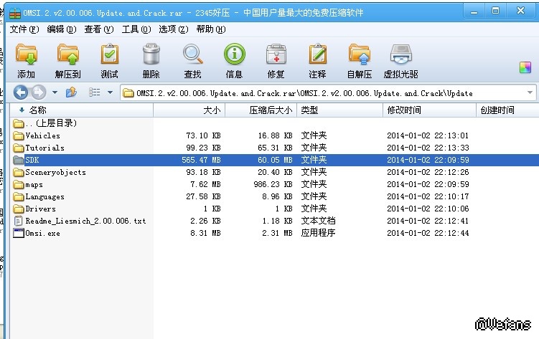
Task: Select the highlighted SDK folder
Action: coord(275,160)
